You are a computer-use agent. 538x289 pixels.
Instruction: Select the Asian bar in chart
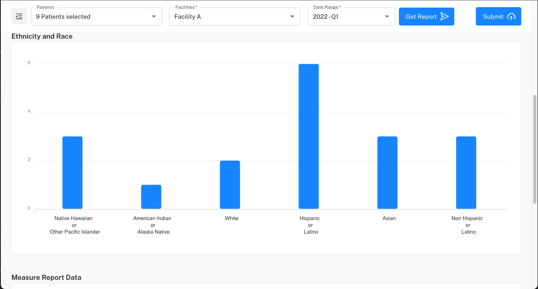[387, 173]
